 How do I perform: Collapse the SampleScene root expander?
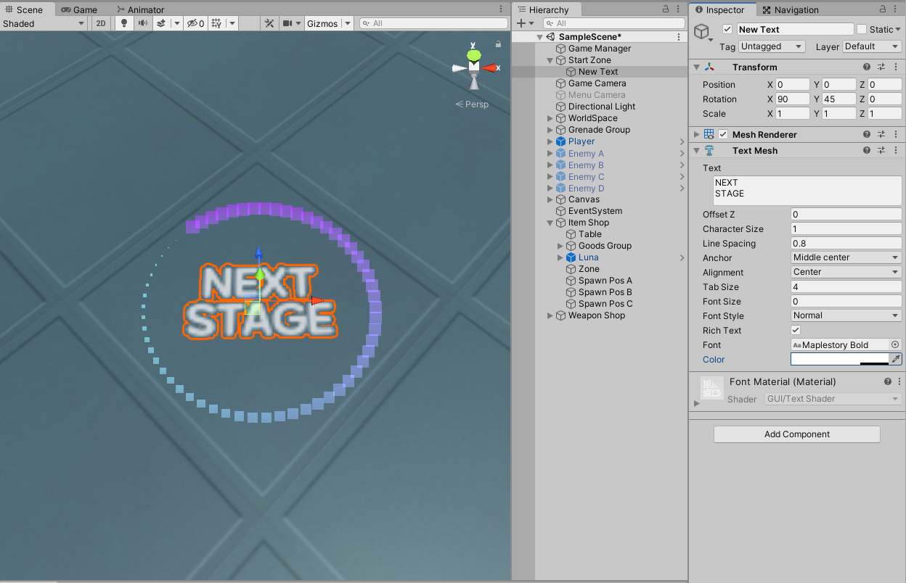tap(539, 37)
